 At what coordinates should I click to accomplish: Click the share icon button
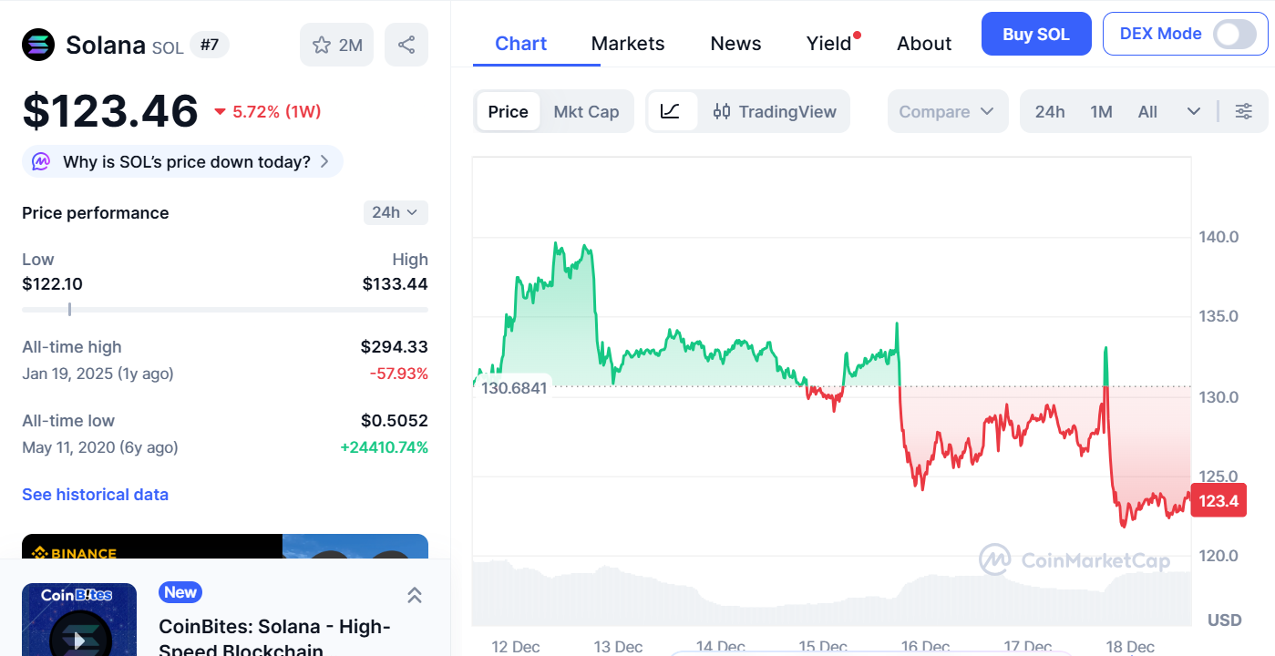[406, 45]
